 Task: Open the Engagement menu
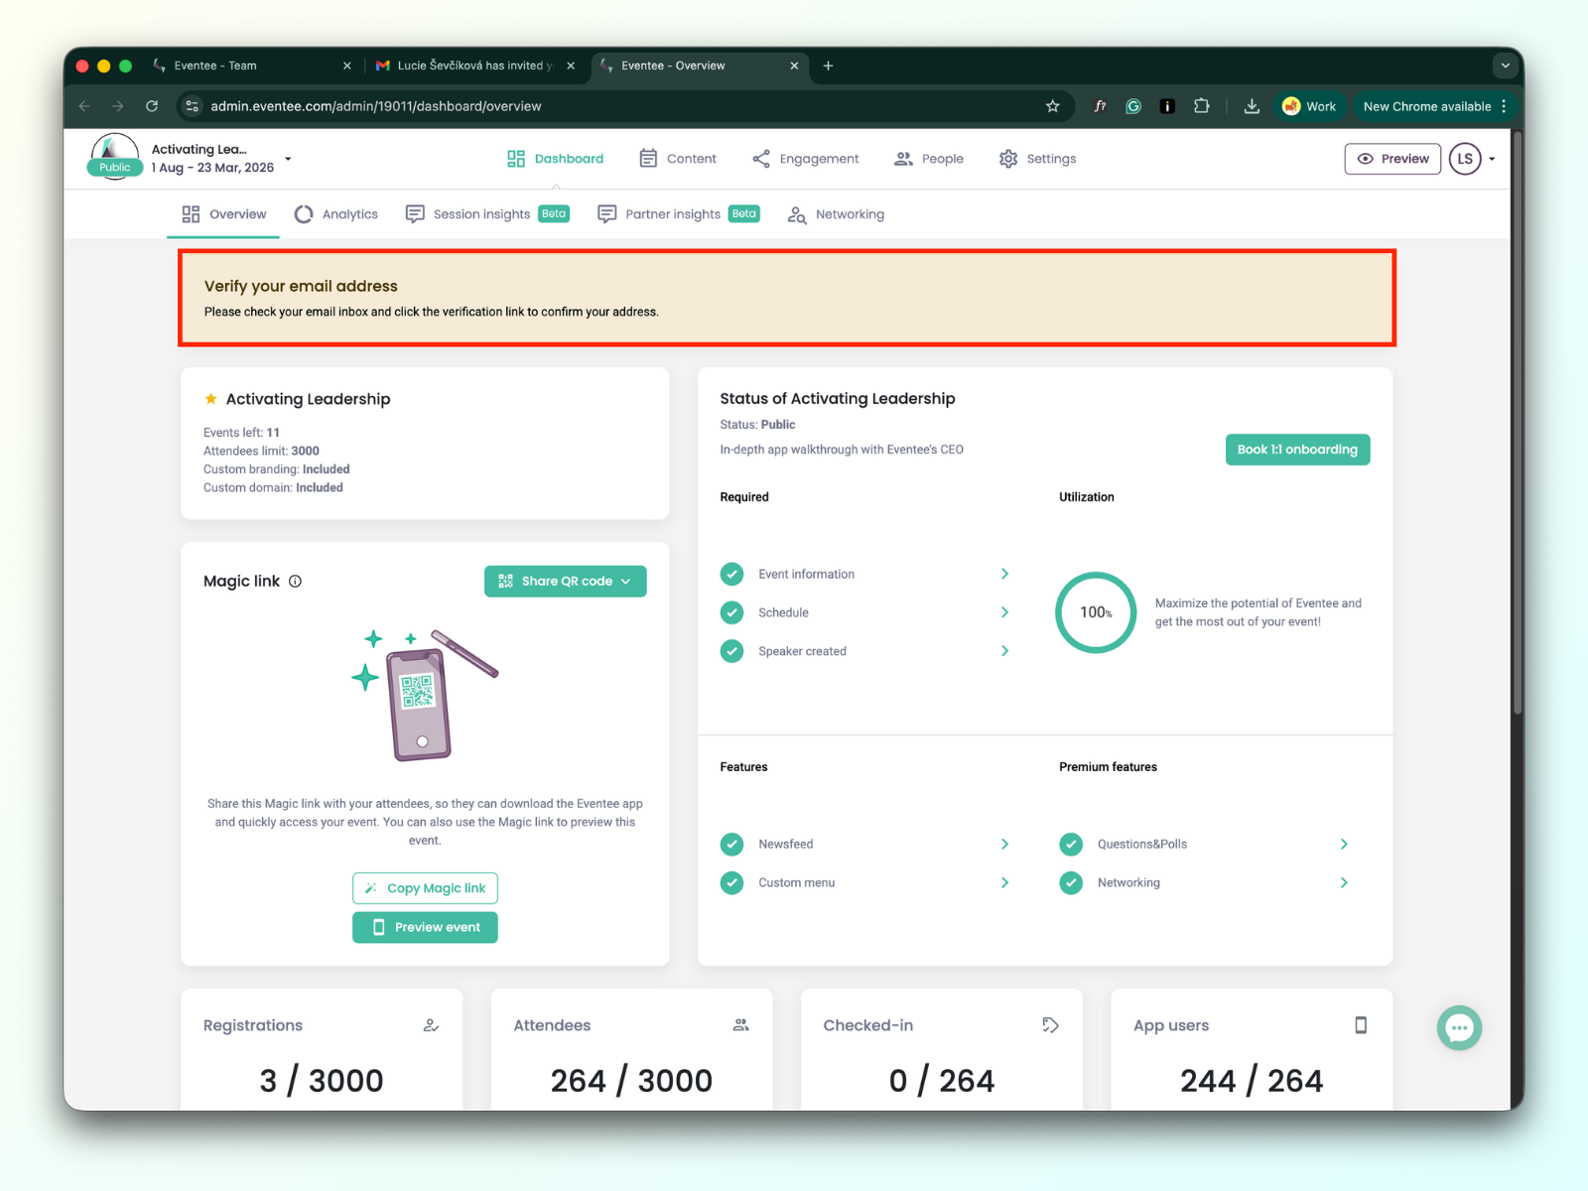(x=805, y=159)
